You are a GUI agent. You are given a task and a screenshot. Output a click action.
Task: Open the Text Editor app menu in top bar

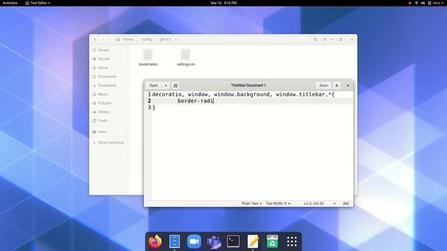(38, 3)
